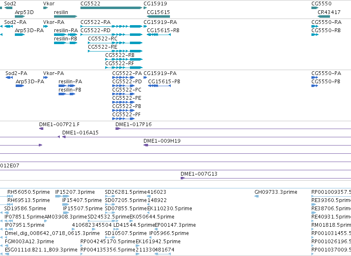The image size is (351, 256).
Task: Click protein CG5550-PA
Action: click(315, 78)
